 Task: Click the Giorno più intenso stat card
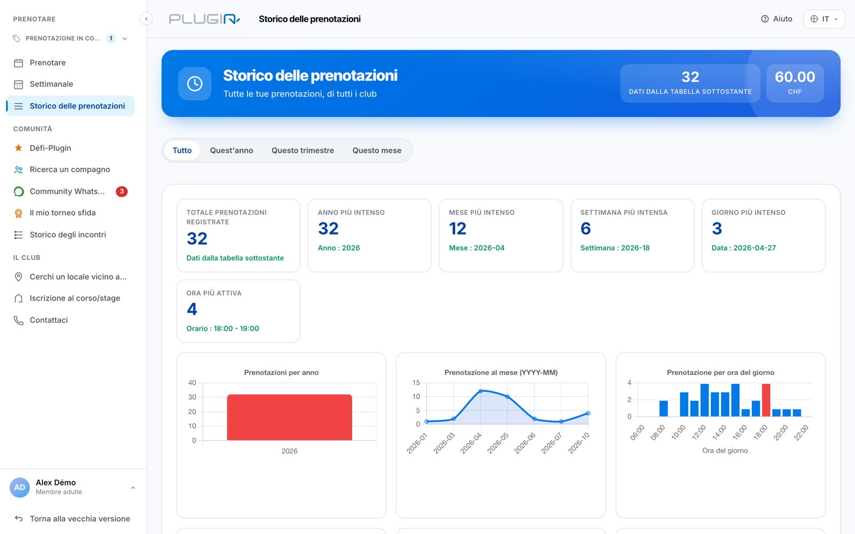[x=763, y=235]
